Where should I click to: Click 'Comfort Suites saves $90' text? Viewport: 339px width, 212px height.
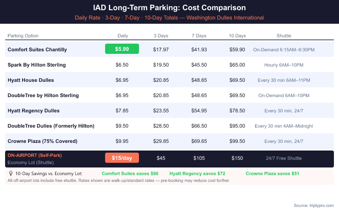(130, 173)
